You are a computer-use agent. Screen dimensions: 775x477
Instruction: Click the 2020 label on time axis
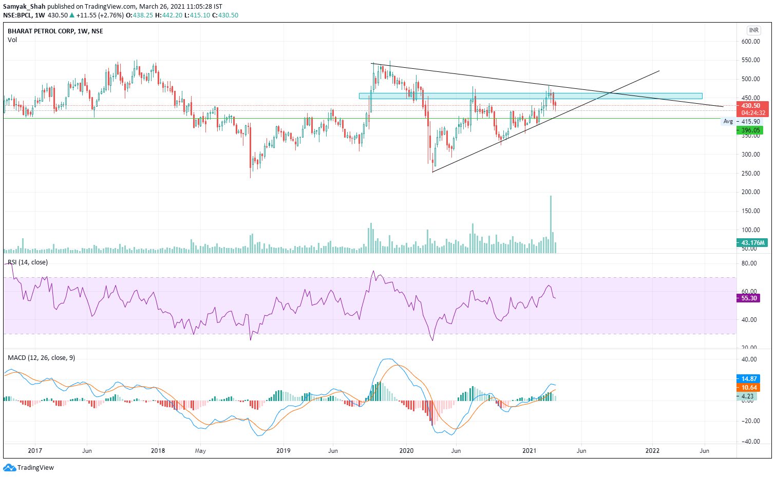point(406,451)
